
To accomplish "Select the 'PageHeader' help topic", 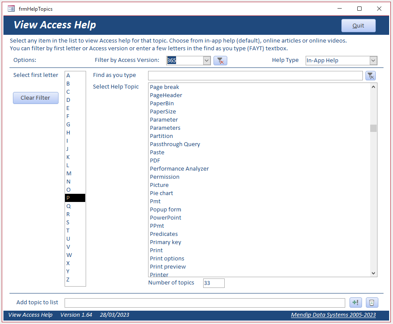I will (259, 95).
